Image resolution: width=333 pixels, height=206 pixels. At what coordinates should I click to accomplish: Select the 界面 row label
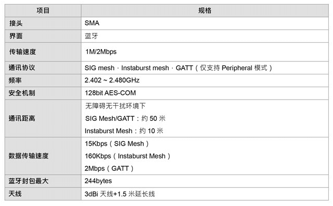[16, 36]
